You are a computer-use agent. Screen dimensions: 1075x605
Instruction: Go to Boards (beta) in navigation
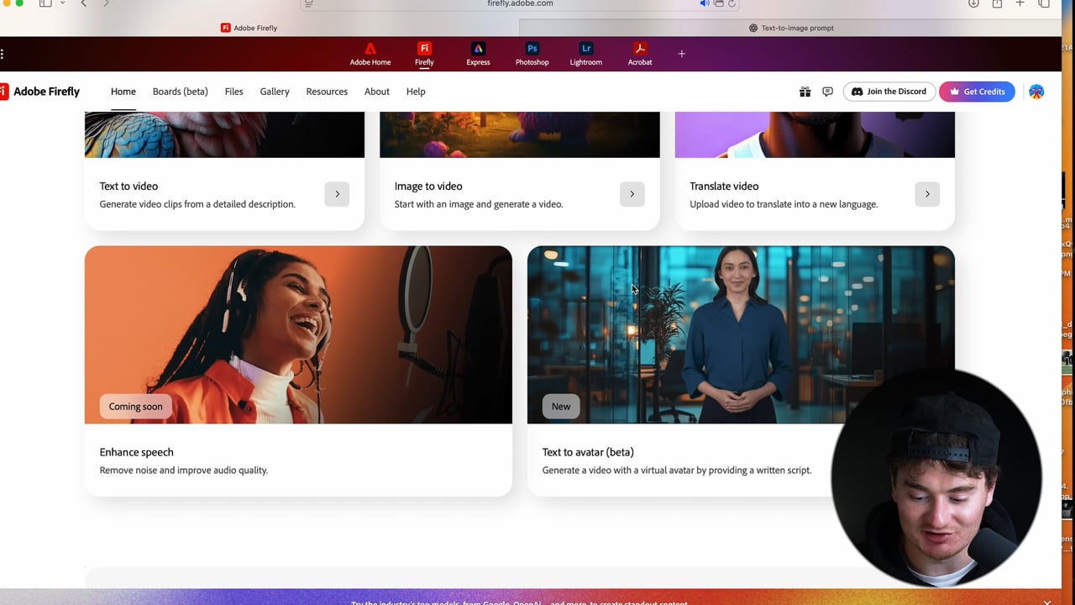tap(180, 92)
